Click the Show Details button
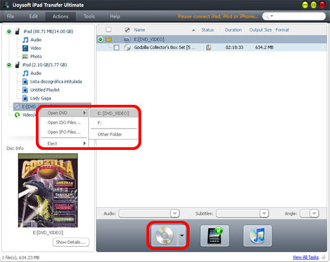Screen dimensions: 330x262 tap(71, 242)
